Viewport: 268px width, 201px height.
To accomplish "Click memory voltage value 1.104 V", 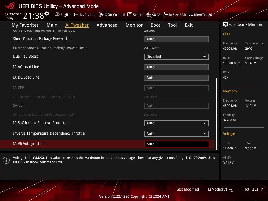I will [250, 106].
